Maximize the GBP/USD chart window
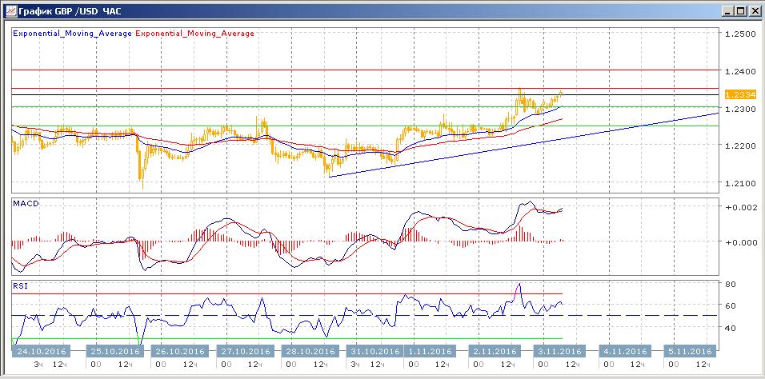The height and width of the screenshot is (379, 765). click(x=741, y=10)
